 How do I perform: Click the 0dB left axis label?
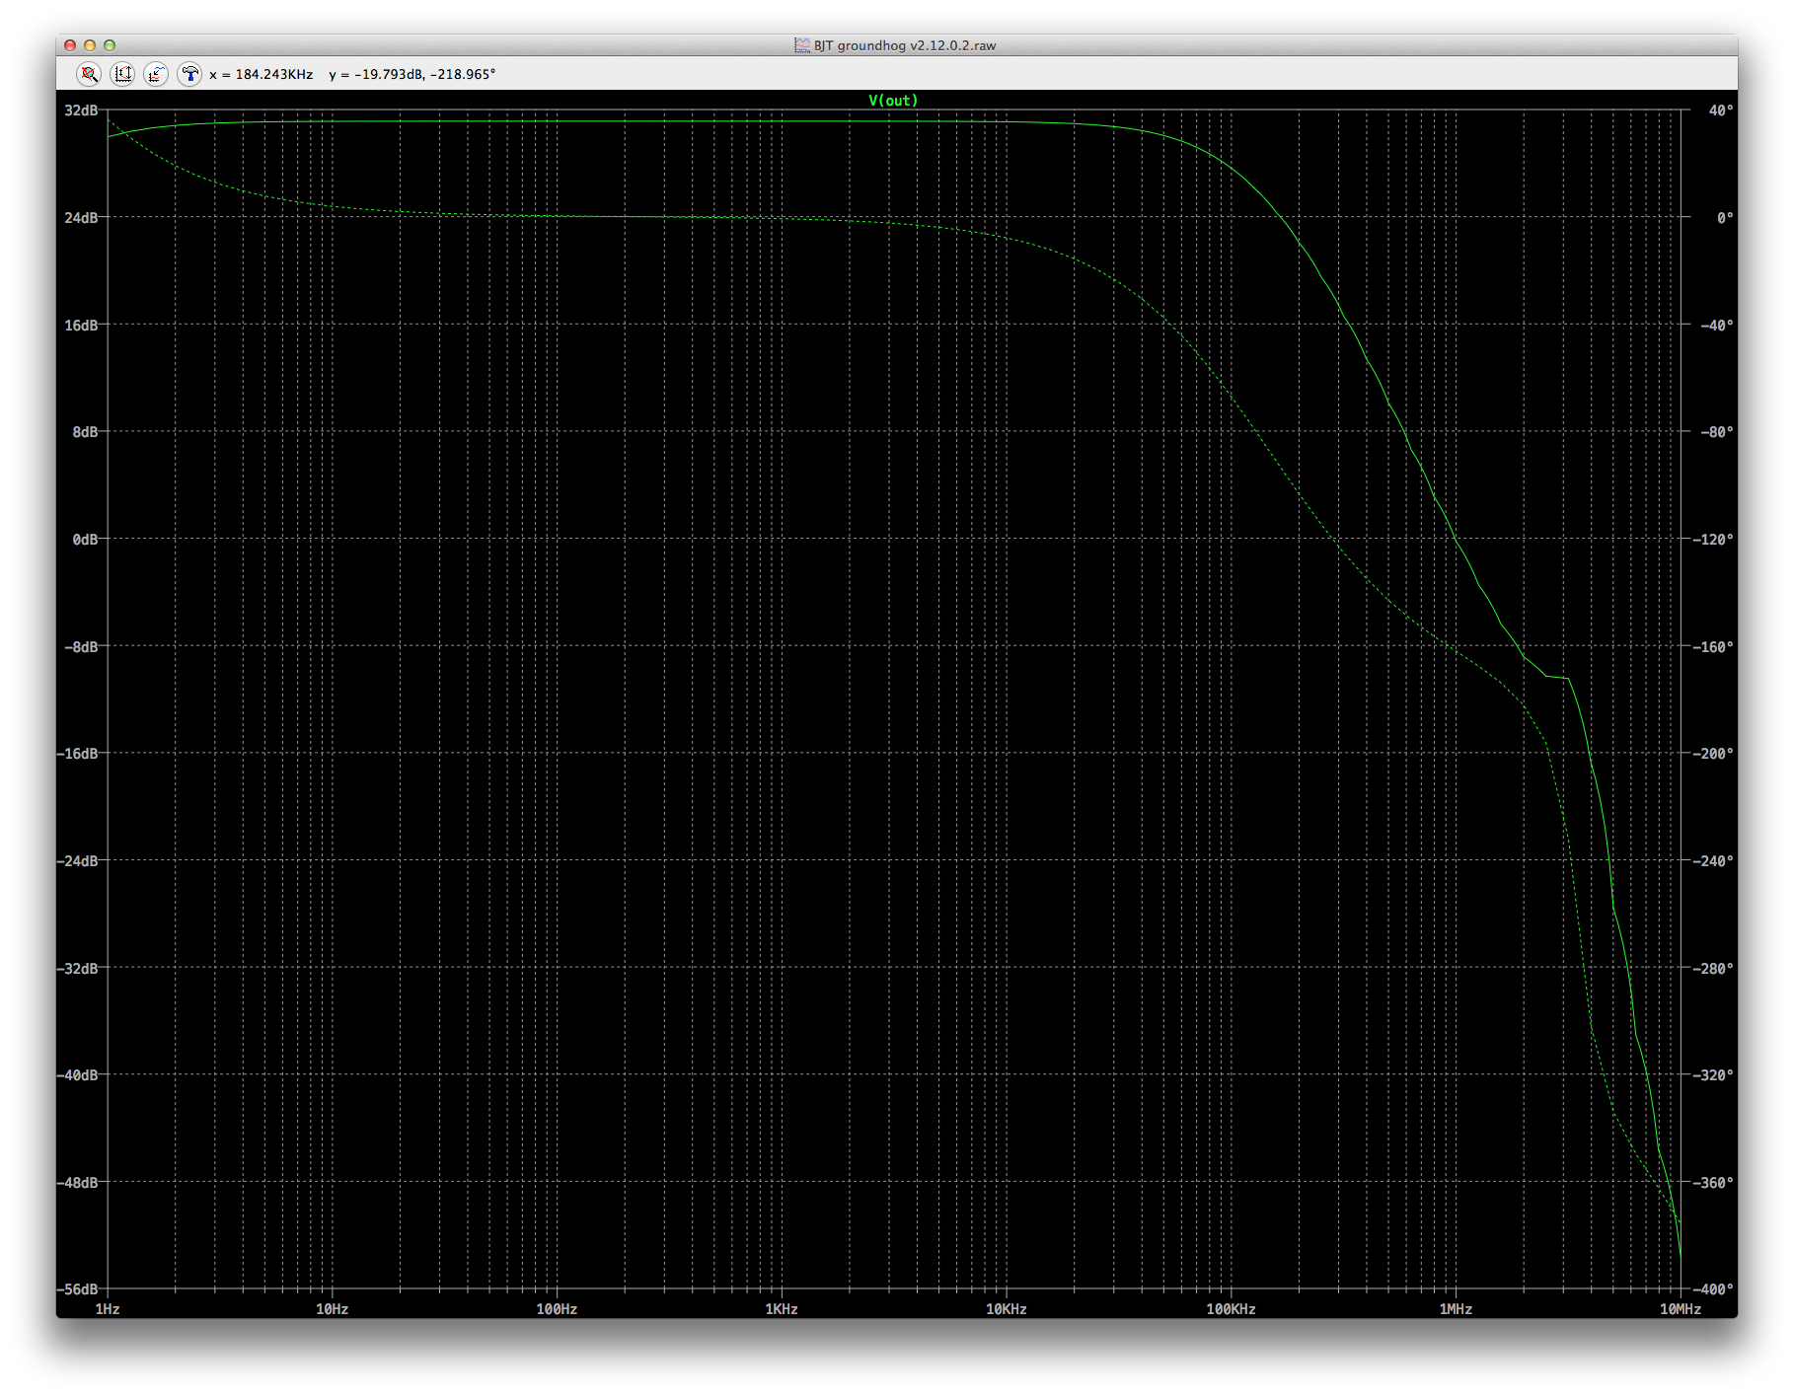[86, 540]
